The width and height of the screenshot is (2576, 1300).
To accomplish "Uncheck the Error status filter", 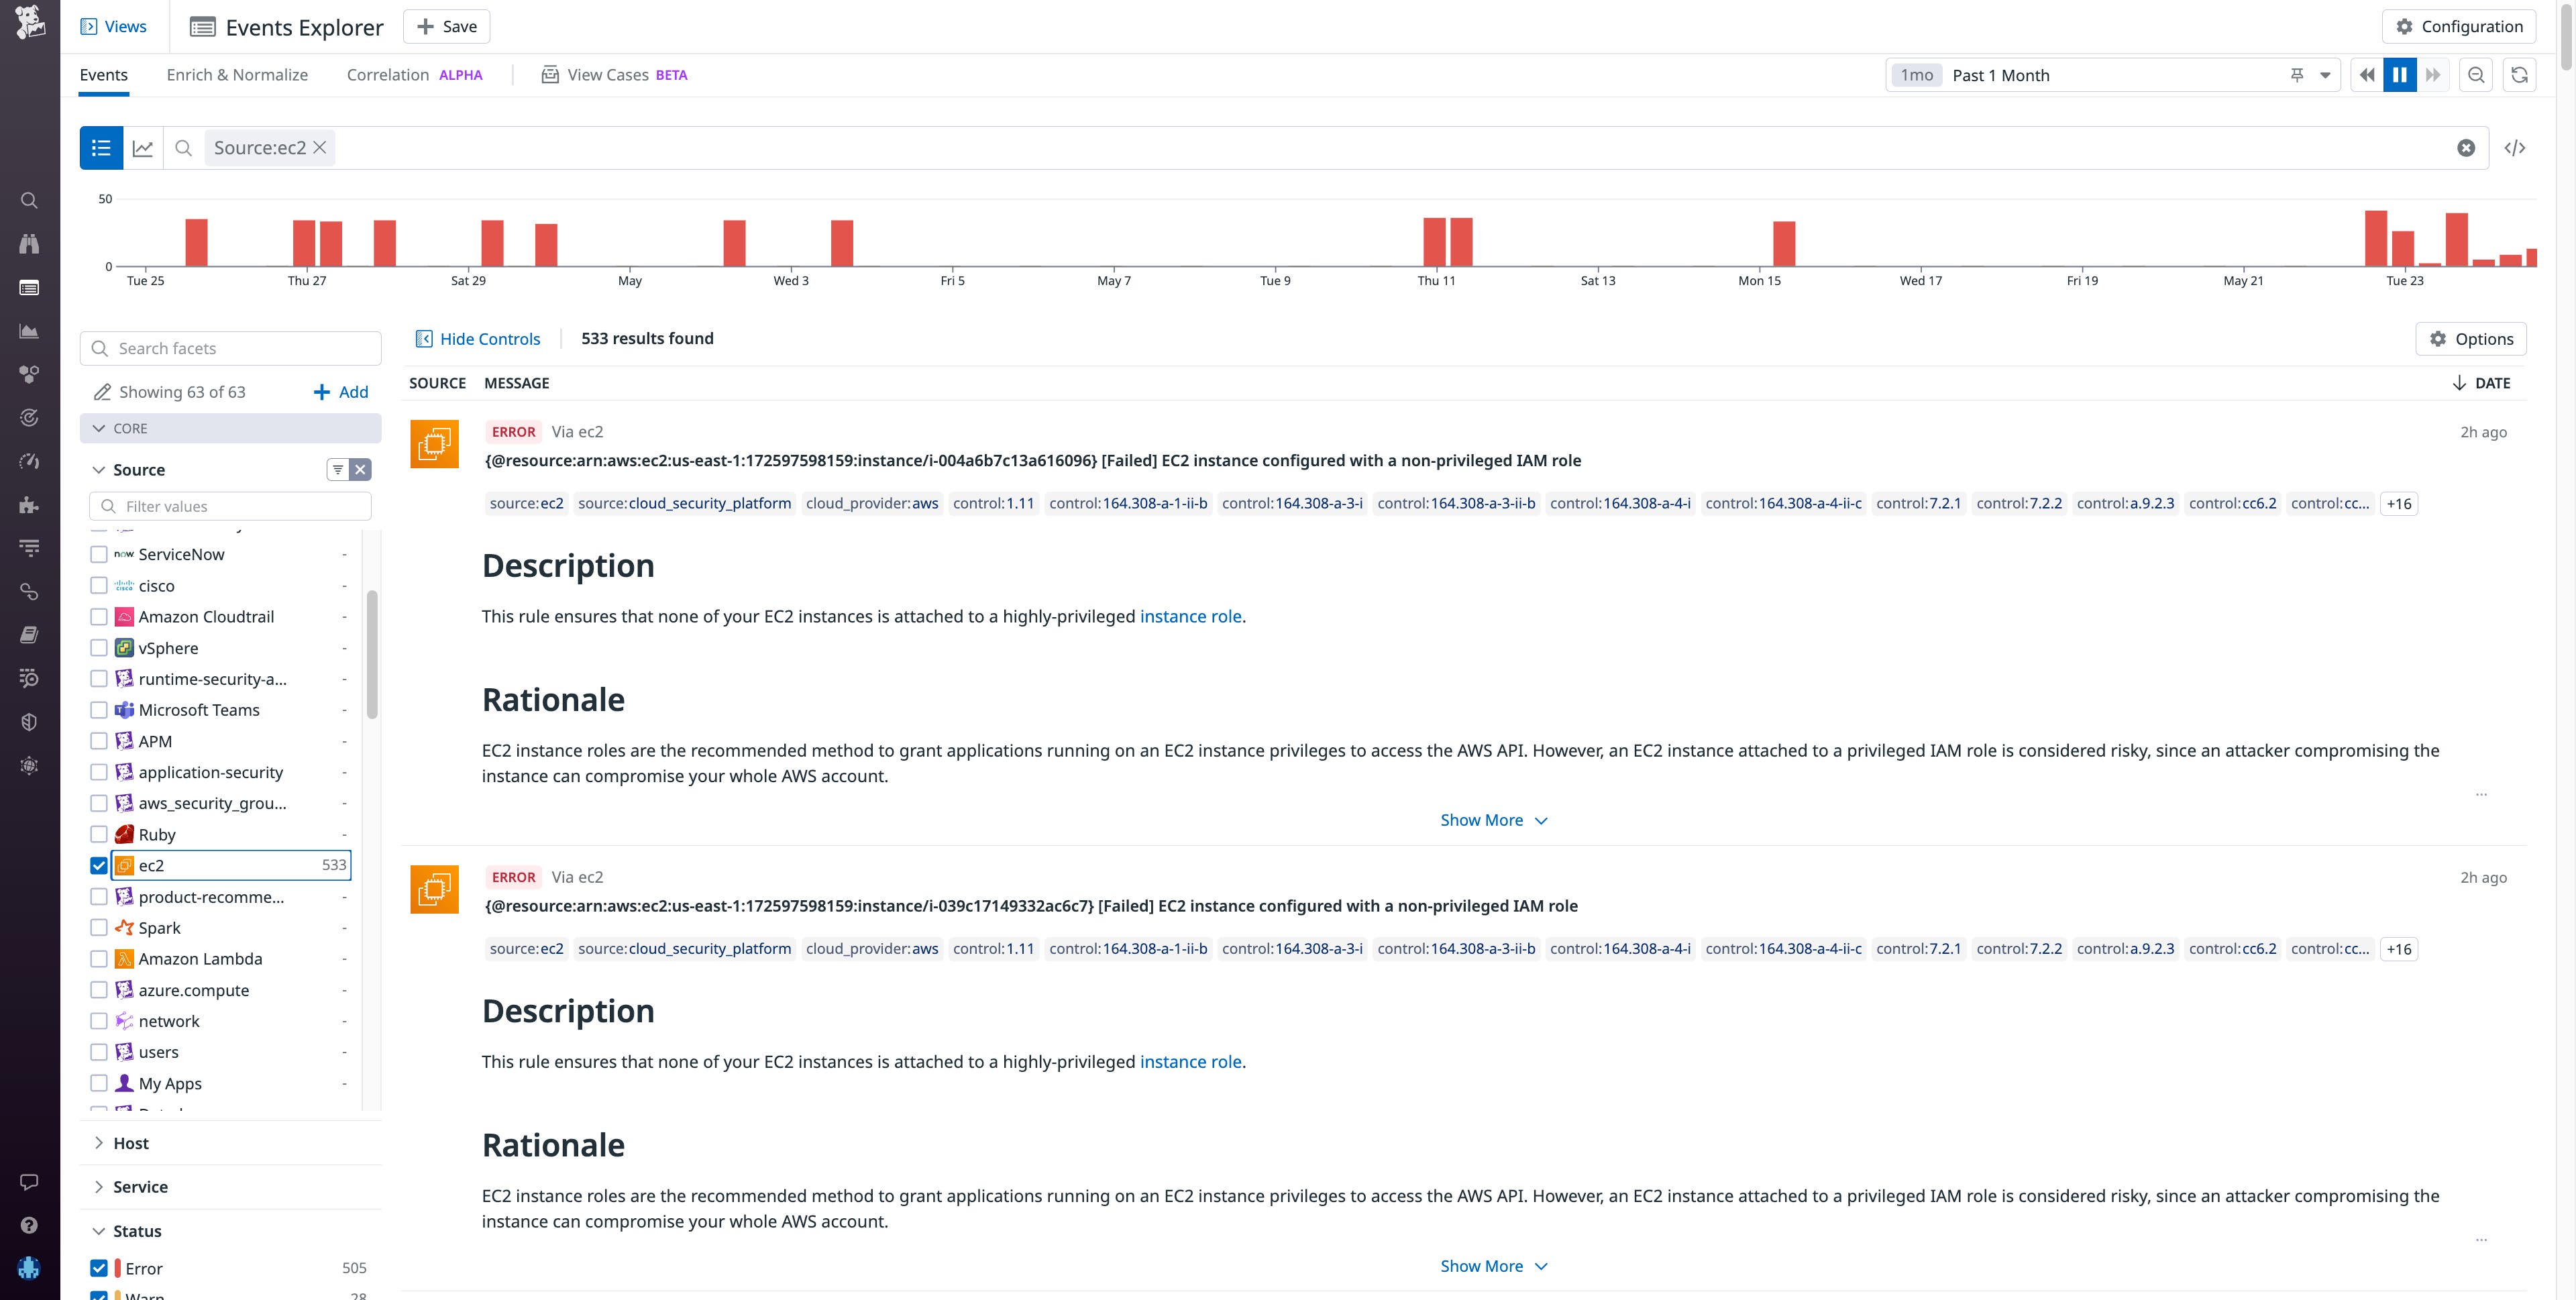I will [x=98, y=1267].
